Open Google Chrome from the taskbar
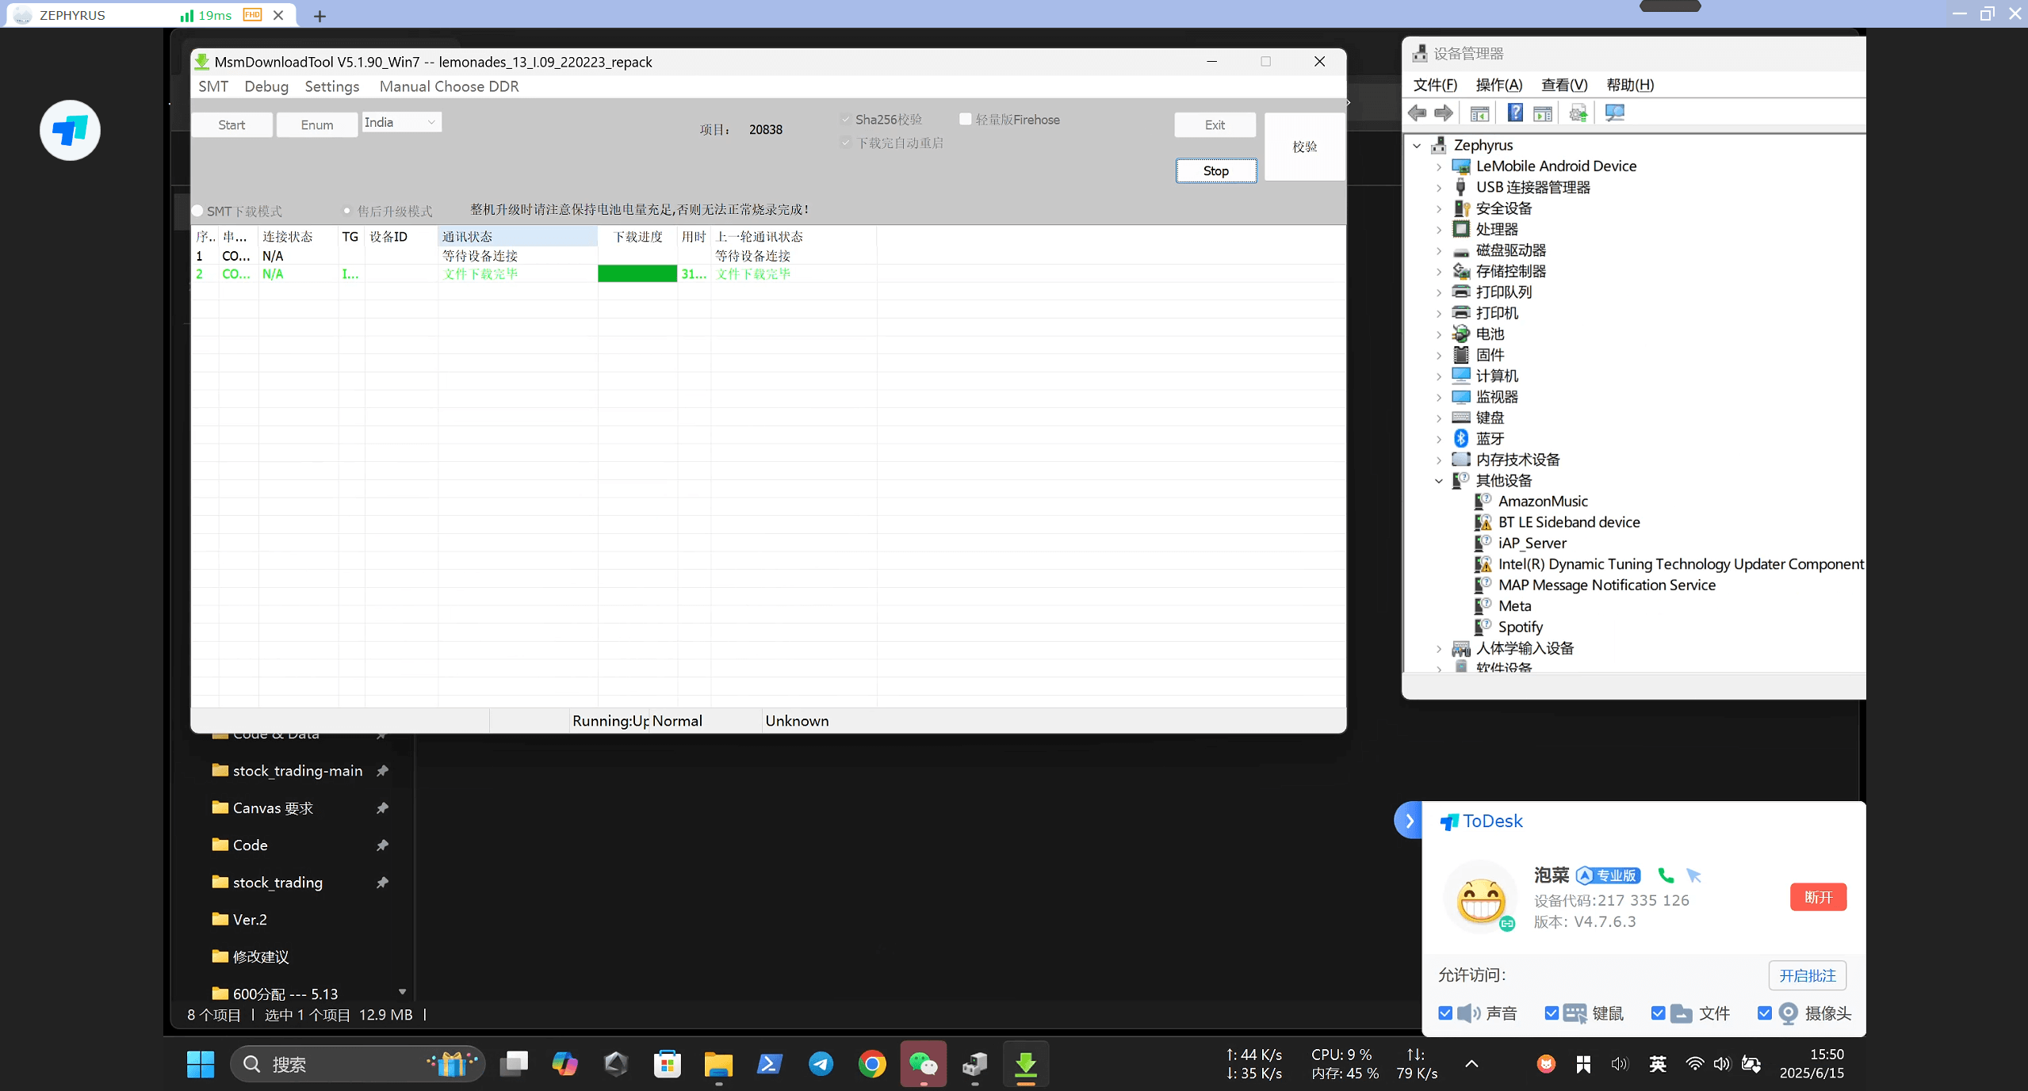 point(872,1064)
